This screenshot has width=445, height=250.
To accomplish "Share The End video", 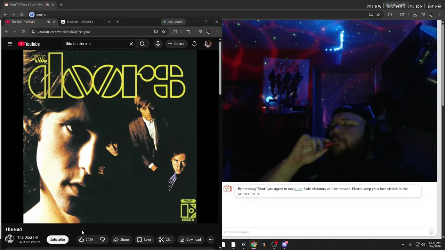I will point(121,240).
